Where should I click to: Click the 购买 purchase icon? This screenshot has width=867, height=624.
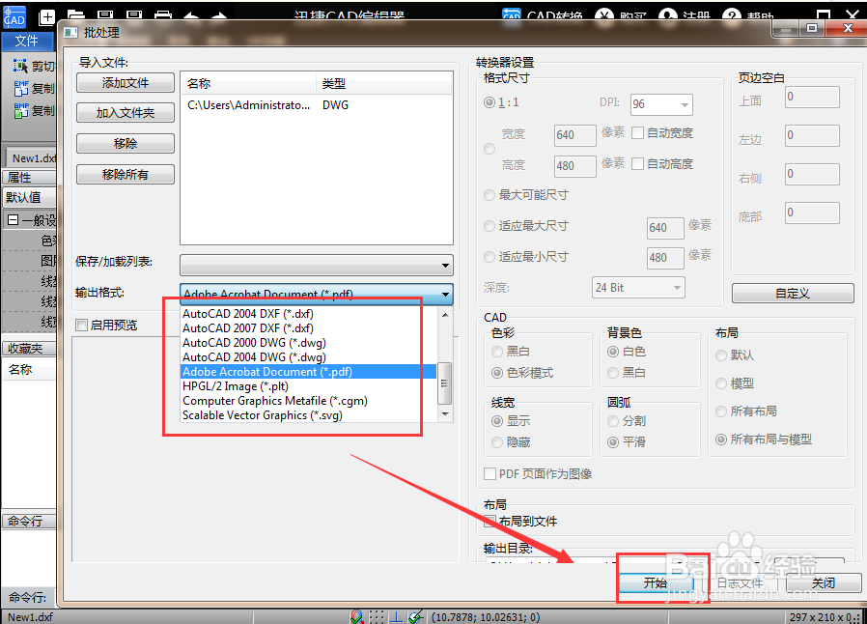(603, 15)
